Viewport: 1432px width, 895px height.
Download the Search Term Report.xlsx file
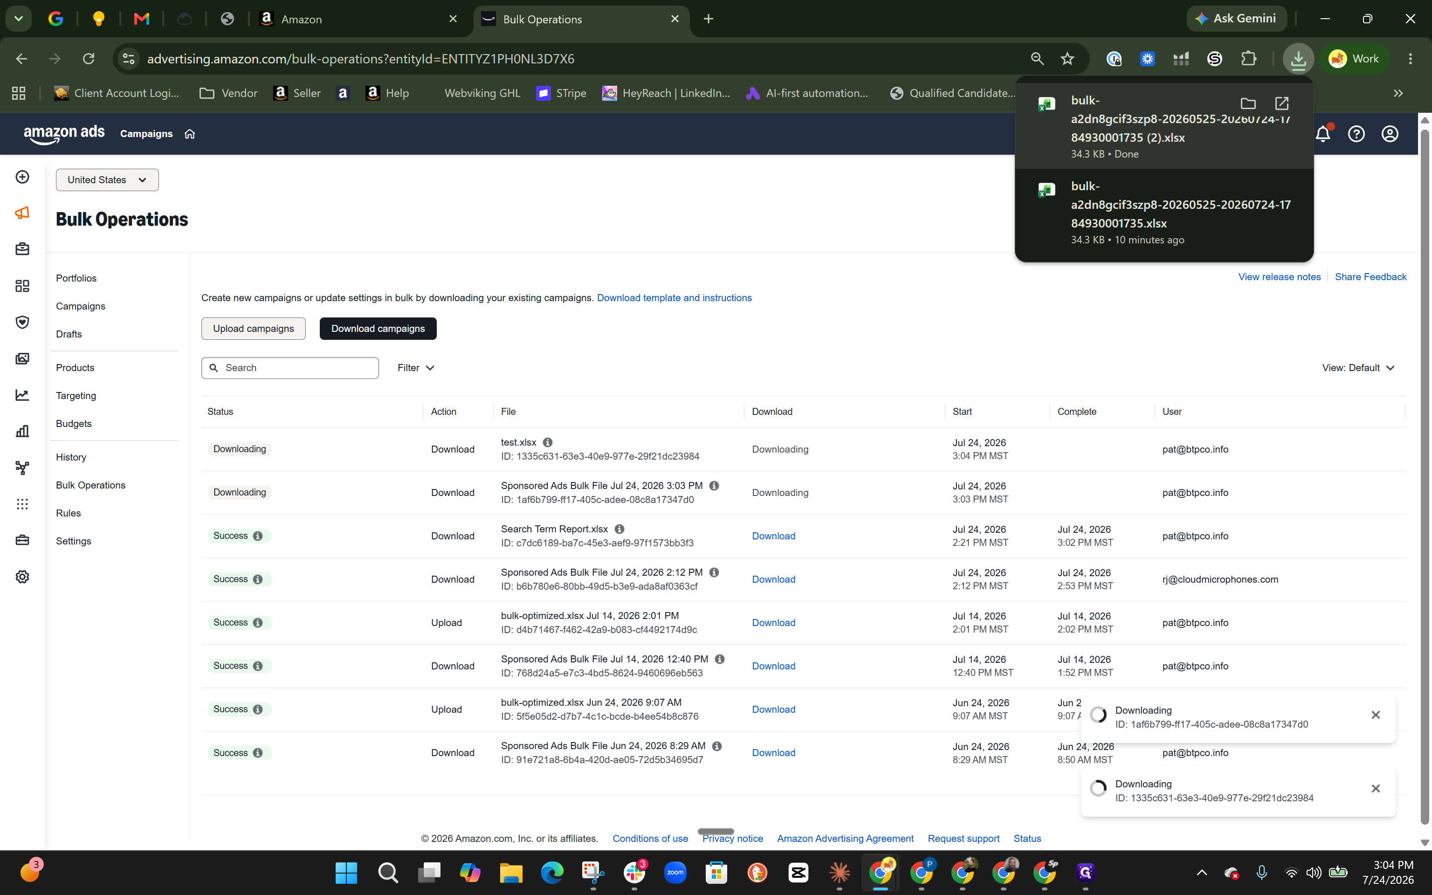[773, 536]
